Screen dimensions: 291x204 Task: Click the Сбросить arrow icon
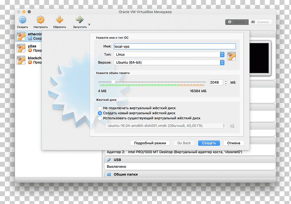tap(60, 20)
